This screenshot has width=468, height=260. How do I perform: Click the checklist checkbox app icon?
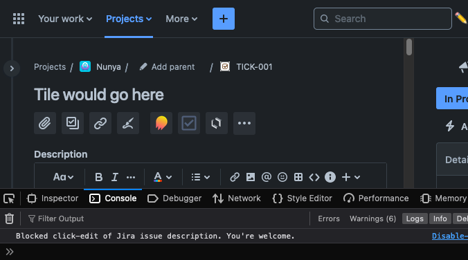coord(189,123)
